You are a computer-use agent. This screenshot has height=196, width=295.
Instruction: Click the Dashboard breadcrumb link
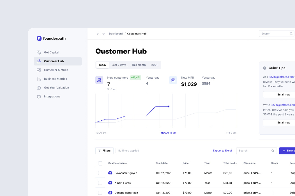(x=116, y=34)
